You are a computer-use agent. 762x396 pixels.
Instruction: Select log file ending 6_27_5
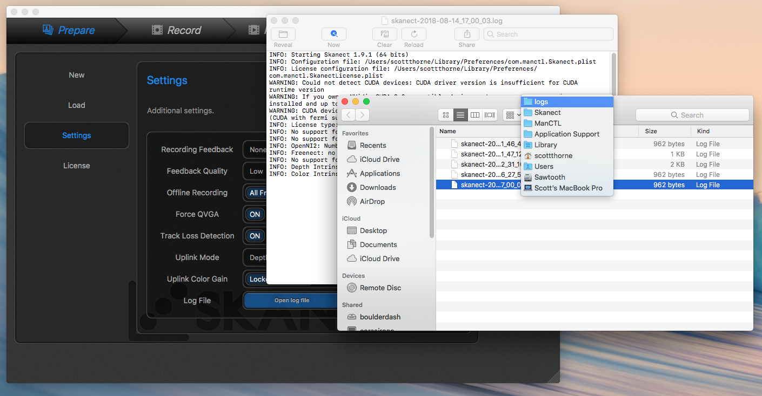pyautogui.click(x=594, y=175)
